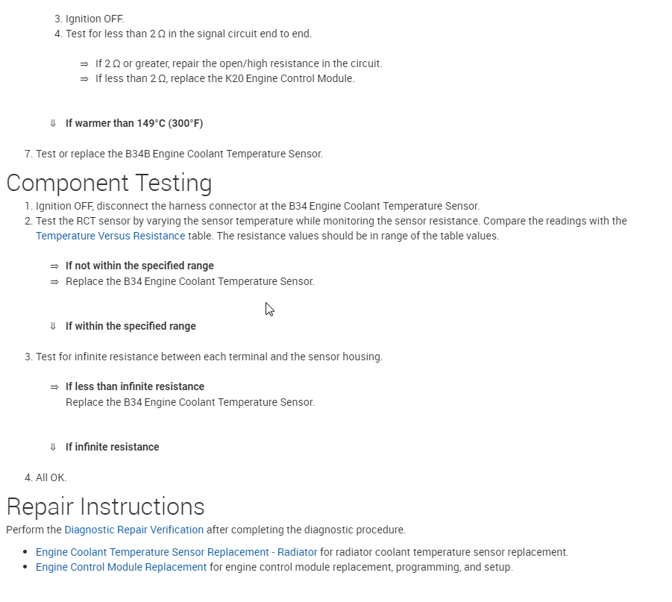
Task: Open the Temperature Versus Resistance table link
Action: pyautogui.click(x=110, y=236)
